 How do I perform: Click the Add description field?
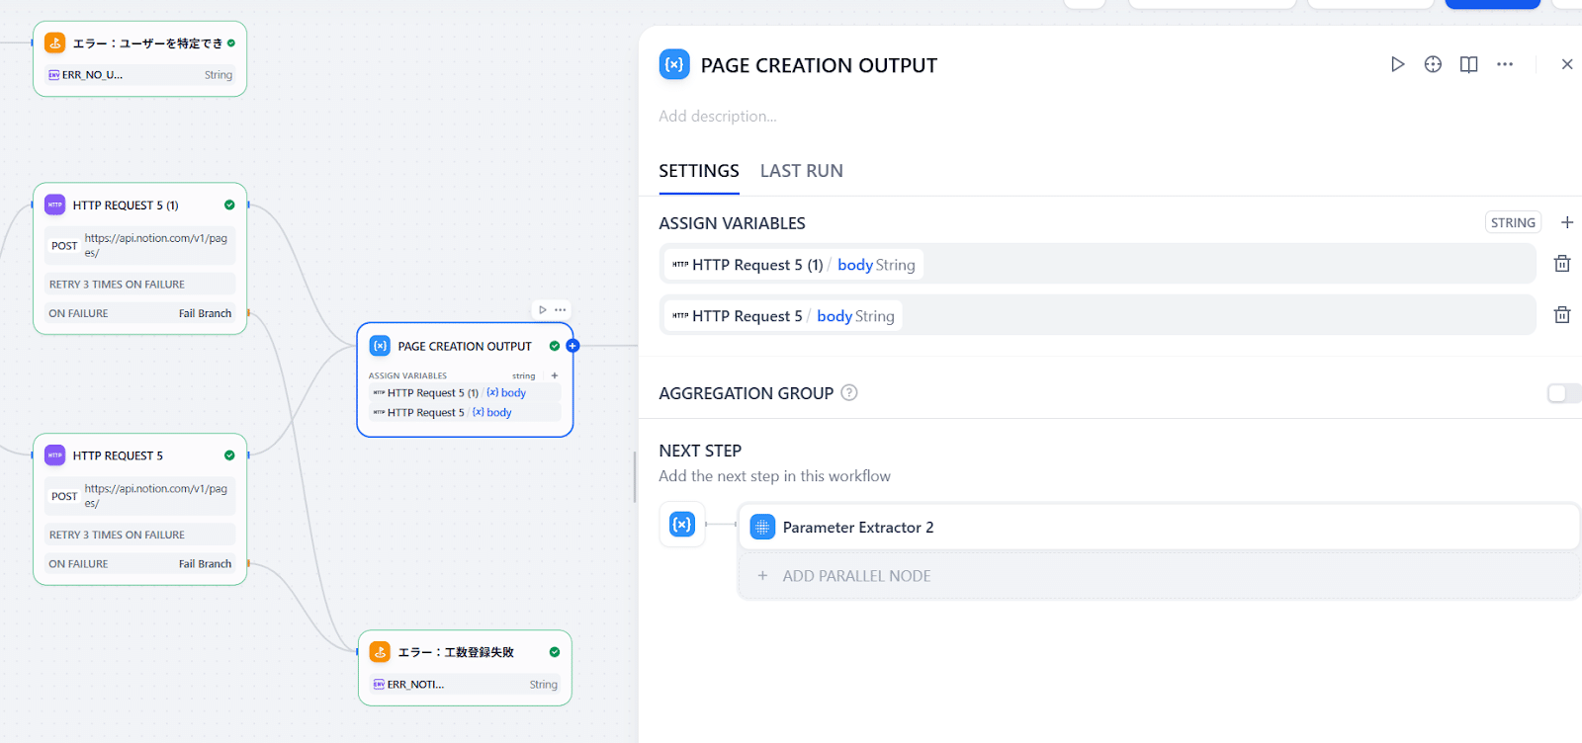pyautogui.click(x=718, y=117)
